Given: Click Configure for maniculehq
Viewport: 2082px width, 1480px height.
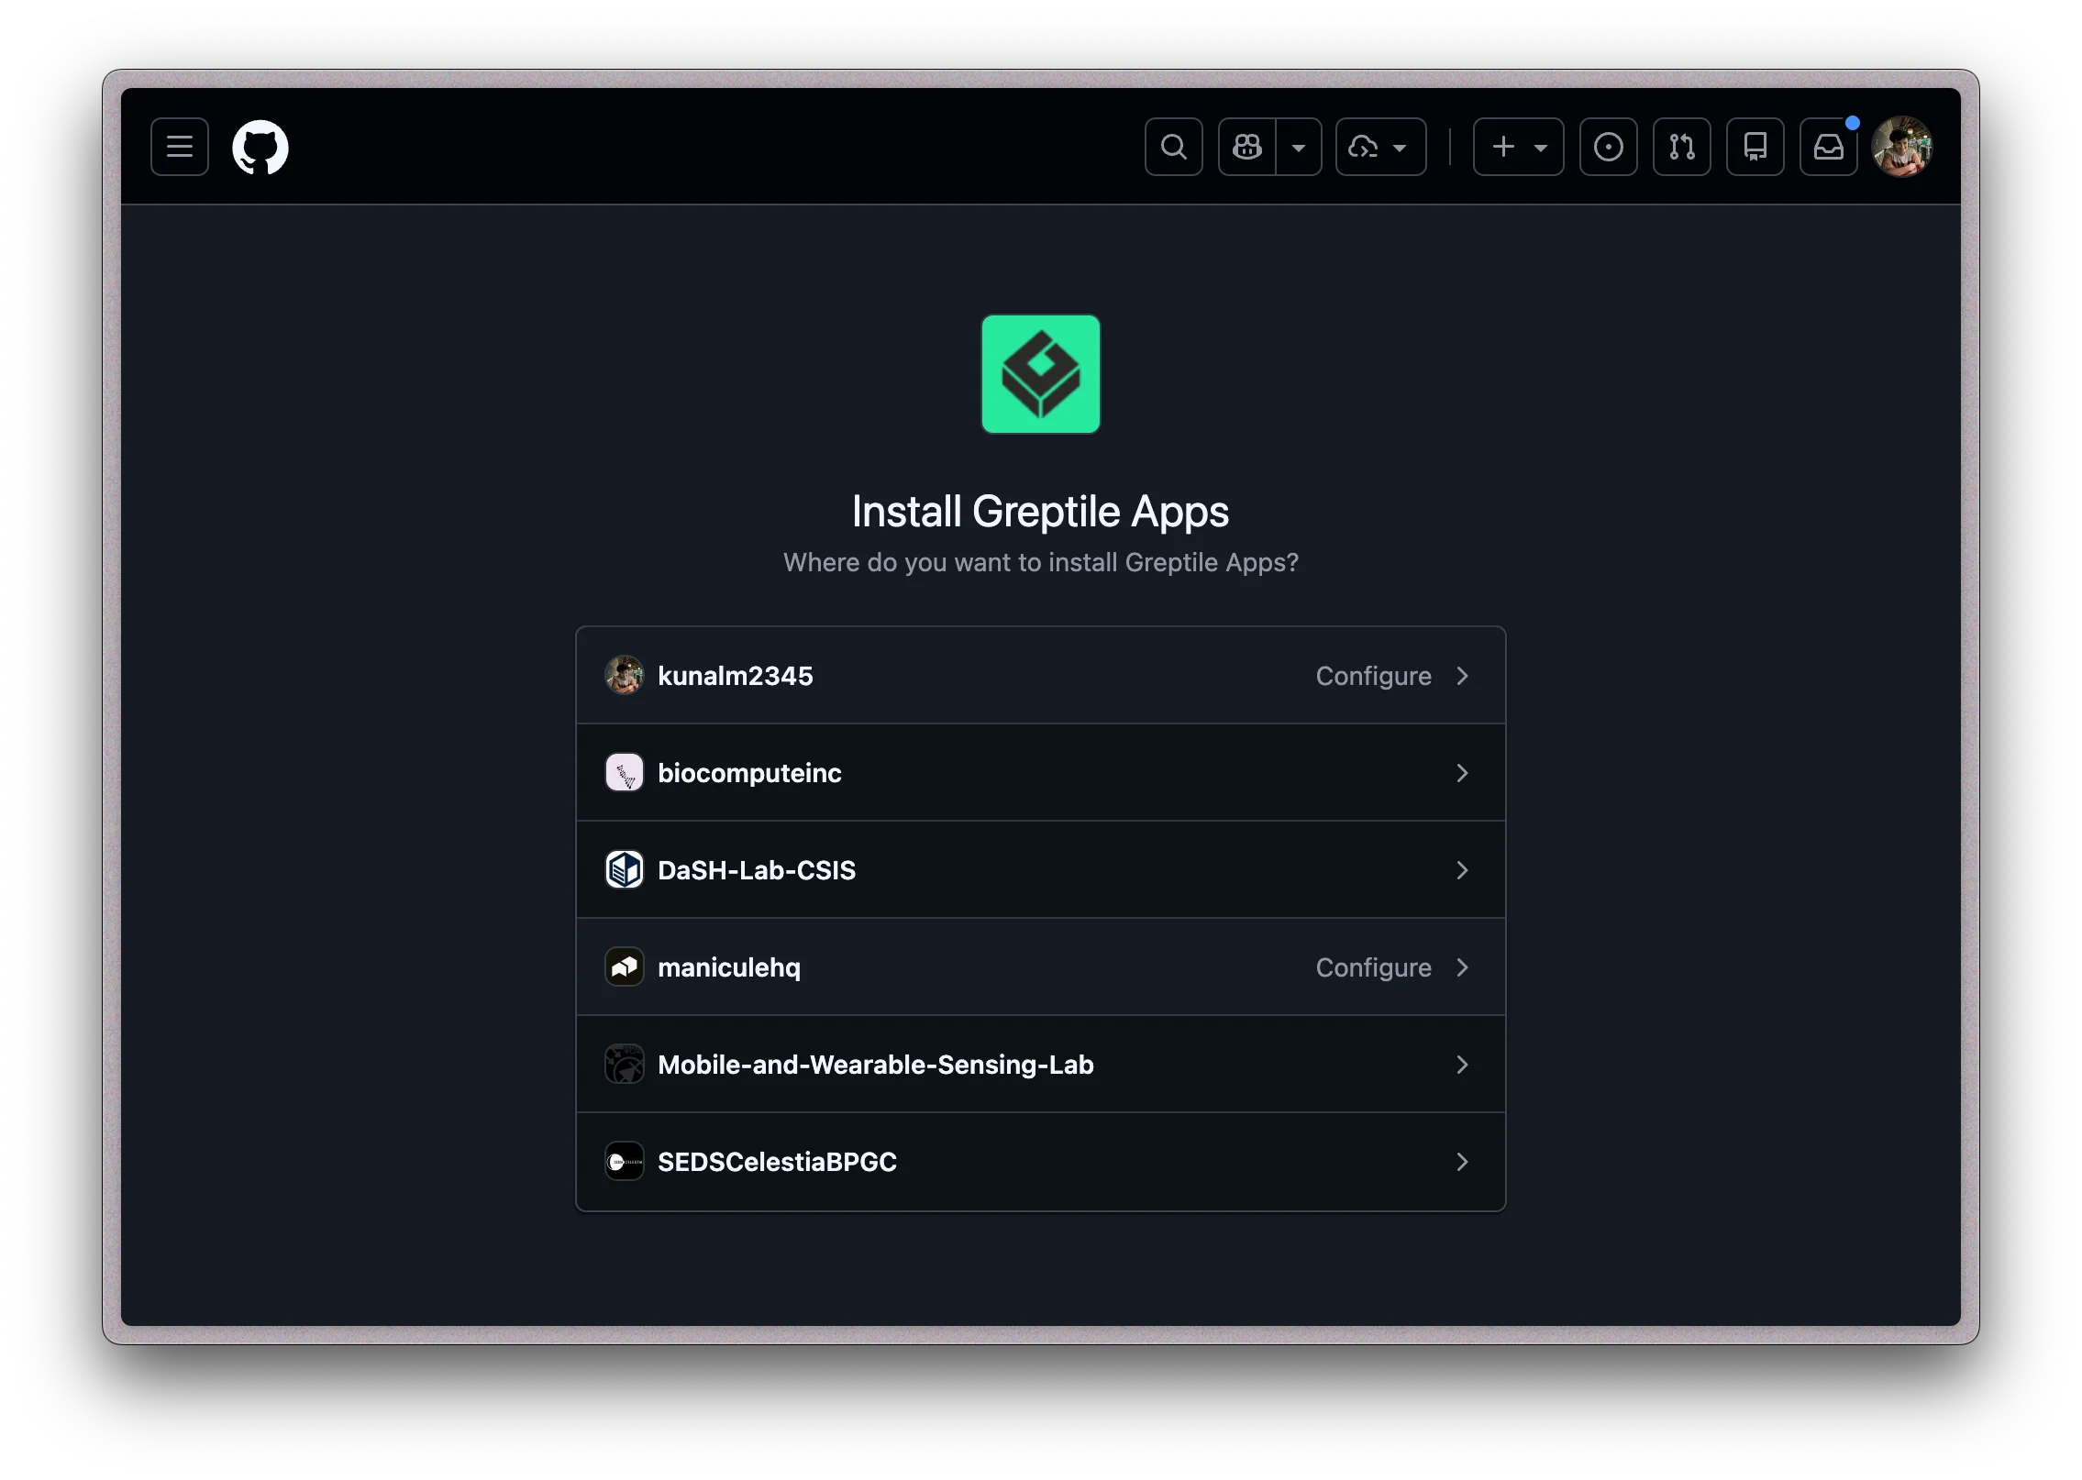Looking at the screenshot, I should (x=1373, y=967).
